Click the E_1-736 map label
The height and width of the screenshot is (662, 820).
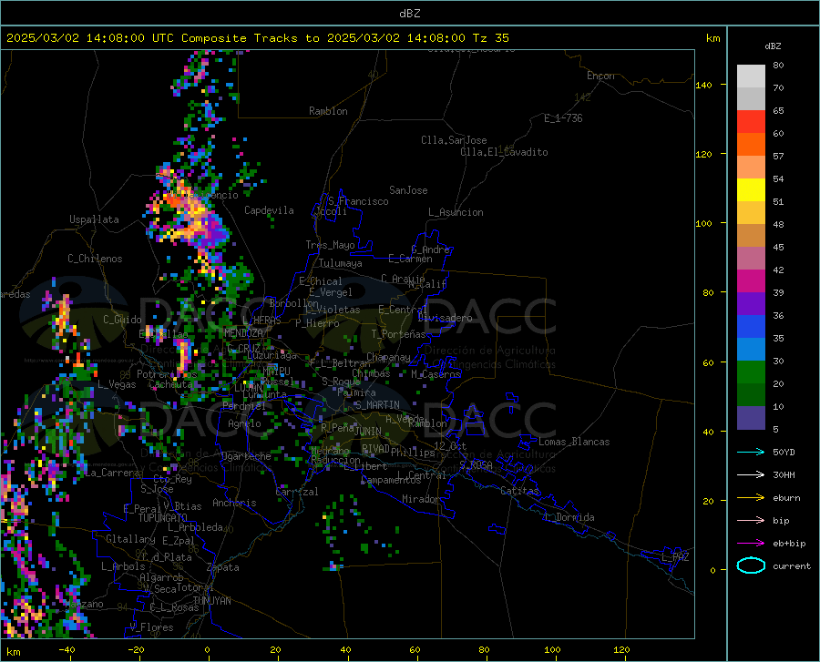pos(563,118)
